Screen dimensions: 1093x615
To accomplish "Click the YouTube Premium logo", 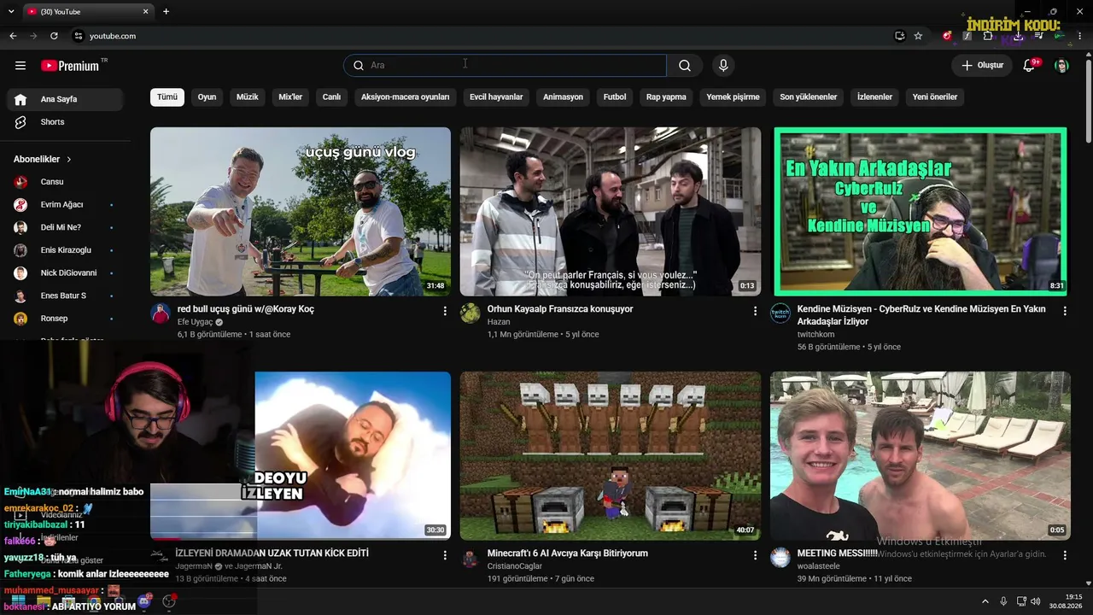I will click(70, 66).
